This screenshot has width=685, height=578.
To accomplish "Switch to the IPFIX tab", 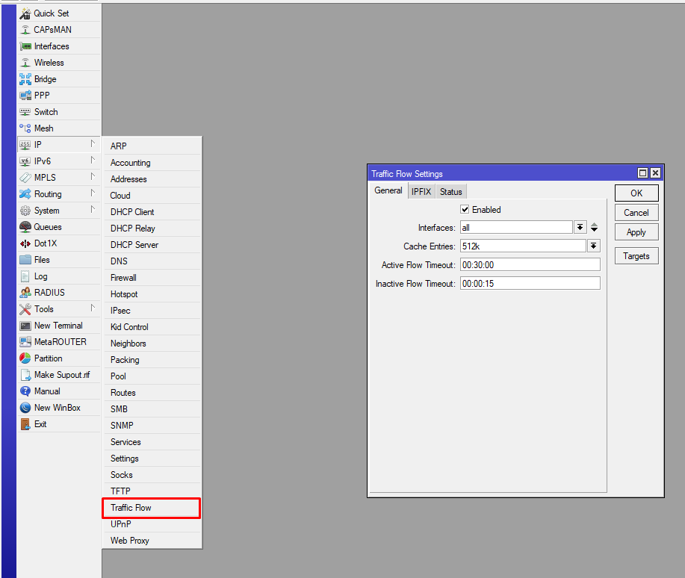I will pos(421,191).
